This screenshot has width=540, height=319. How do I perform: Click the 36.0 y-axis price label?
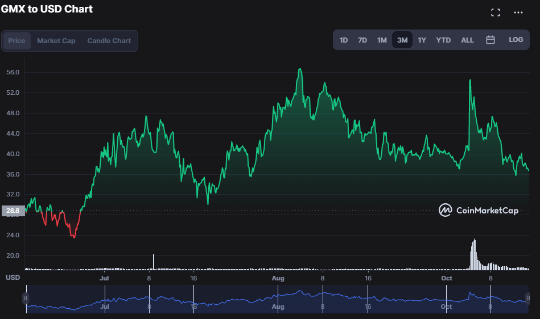pyautogui.click(x=13, y=174)
